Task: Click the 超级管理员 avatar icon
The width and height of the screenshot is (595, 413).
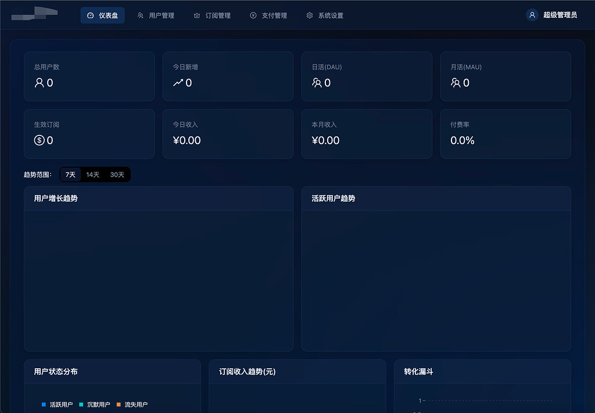Action: (532, 15)
